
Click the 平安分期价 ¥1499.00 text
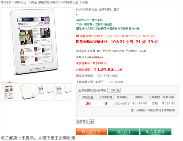pos(92,63)
